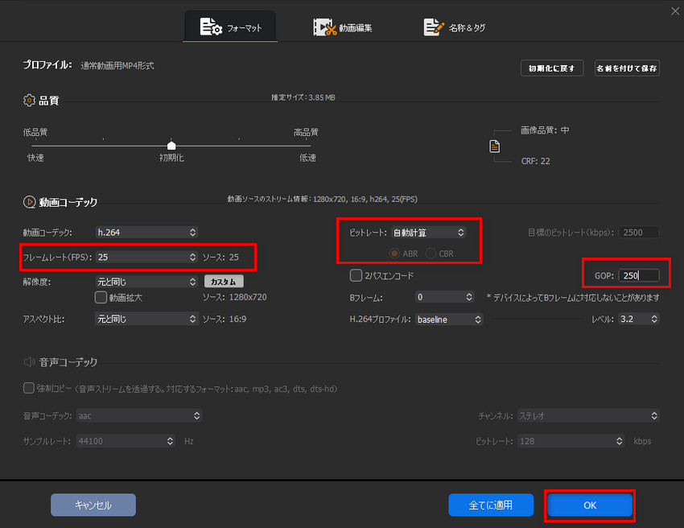The height and width of the screenshot is (528, 684).
Task: Open the 名称&タグ tab
Action: (x=455, y=27)
